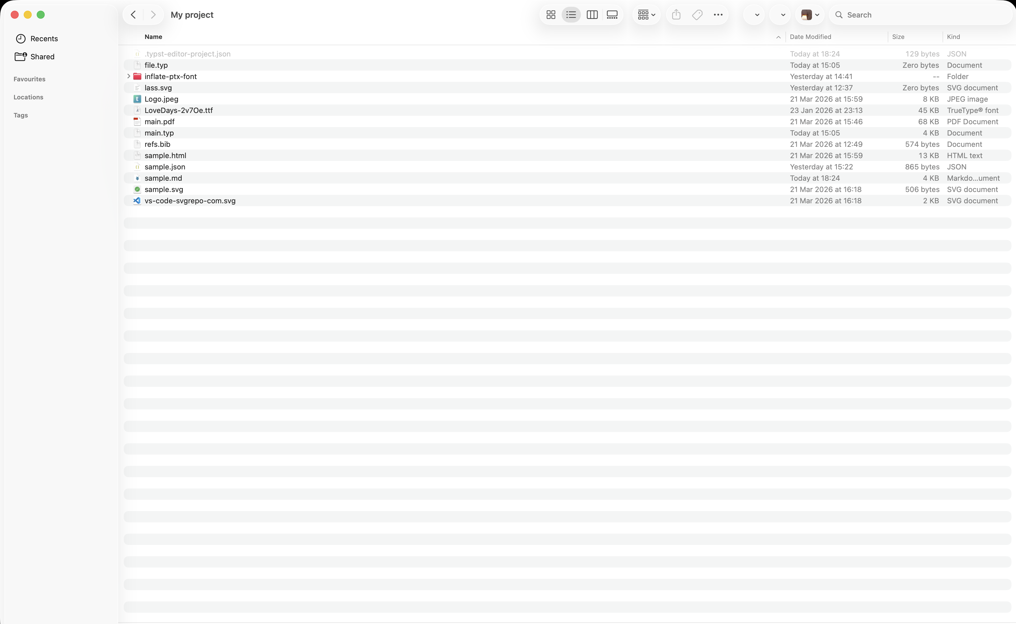This screenshot has height=624, width=1016.
Task: Click the green zoom window control
Action: tap(41, 14)
